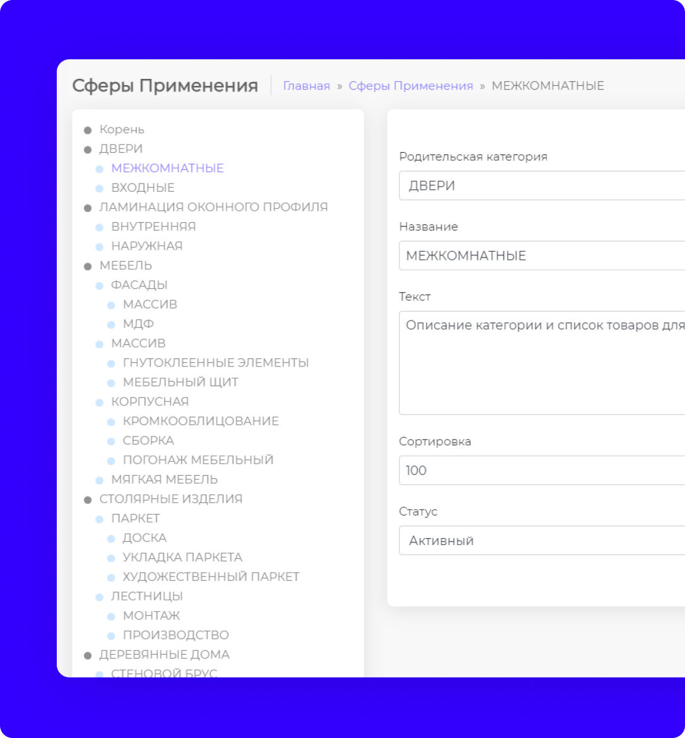The image size is (685, 738).
Task: Select the ФАСАДЫ tree item
Action: pos(139,285)
